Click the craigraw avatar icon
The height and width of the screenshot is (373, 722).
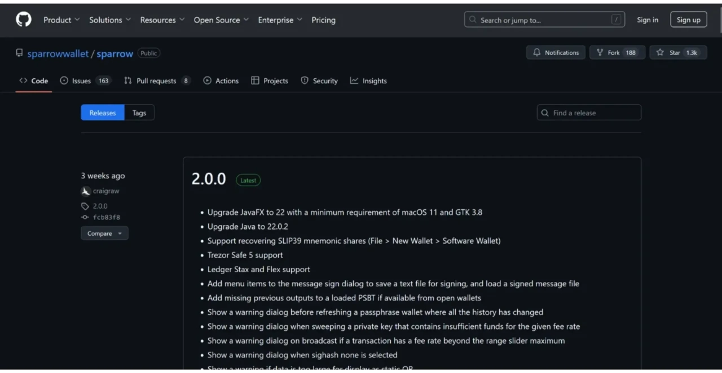(86, 191)
